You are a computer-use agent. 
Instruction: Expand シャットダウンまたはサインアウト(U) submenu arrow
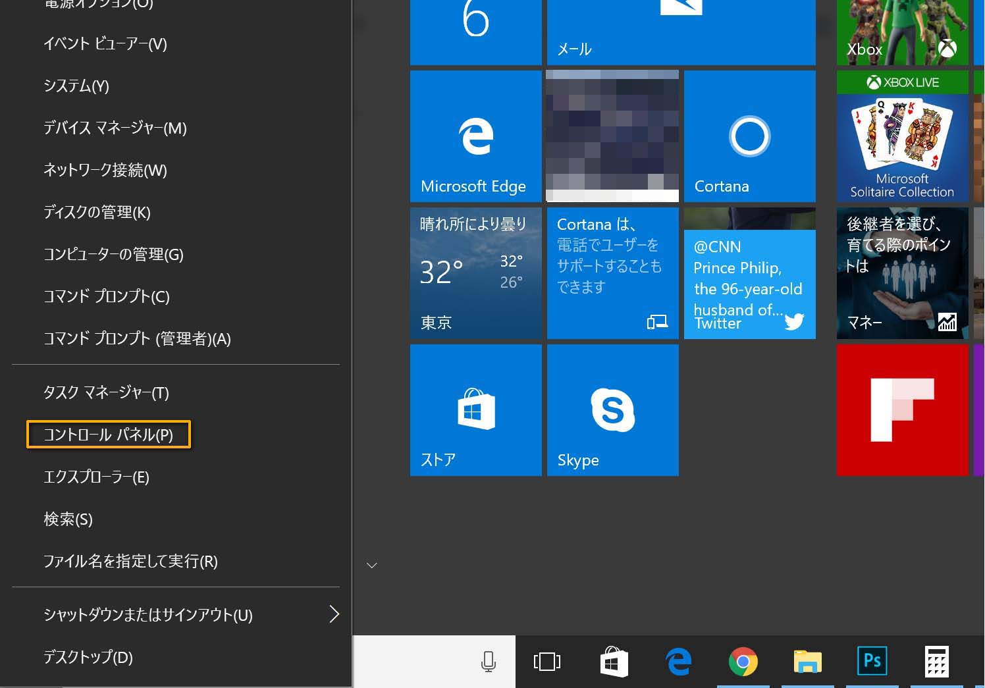334,614
